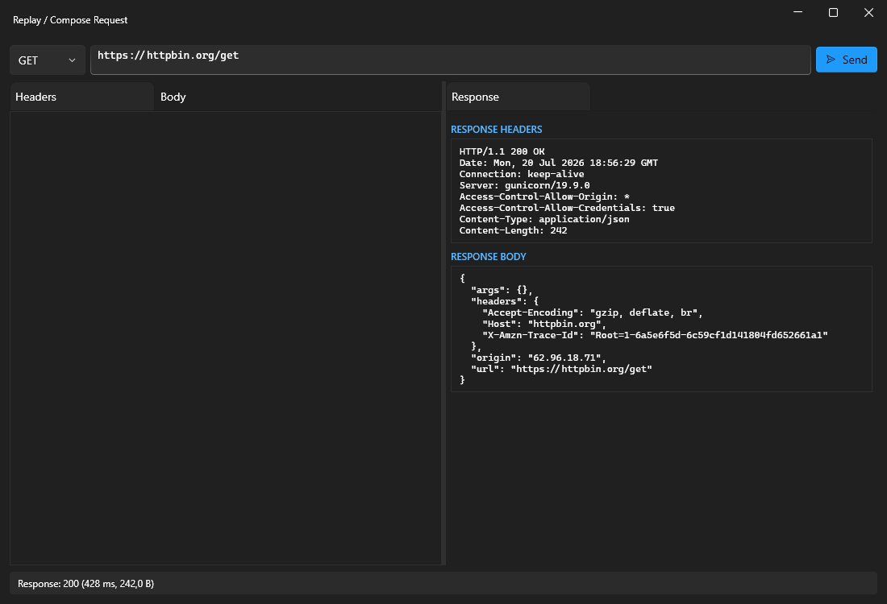Click the 'Connection: keep-alive' header line
887x604 pixels.
click(x=522, y=174)
